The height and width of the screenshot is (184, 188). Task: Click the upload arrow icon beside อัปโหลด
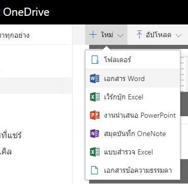coord(139,35)
